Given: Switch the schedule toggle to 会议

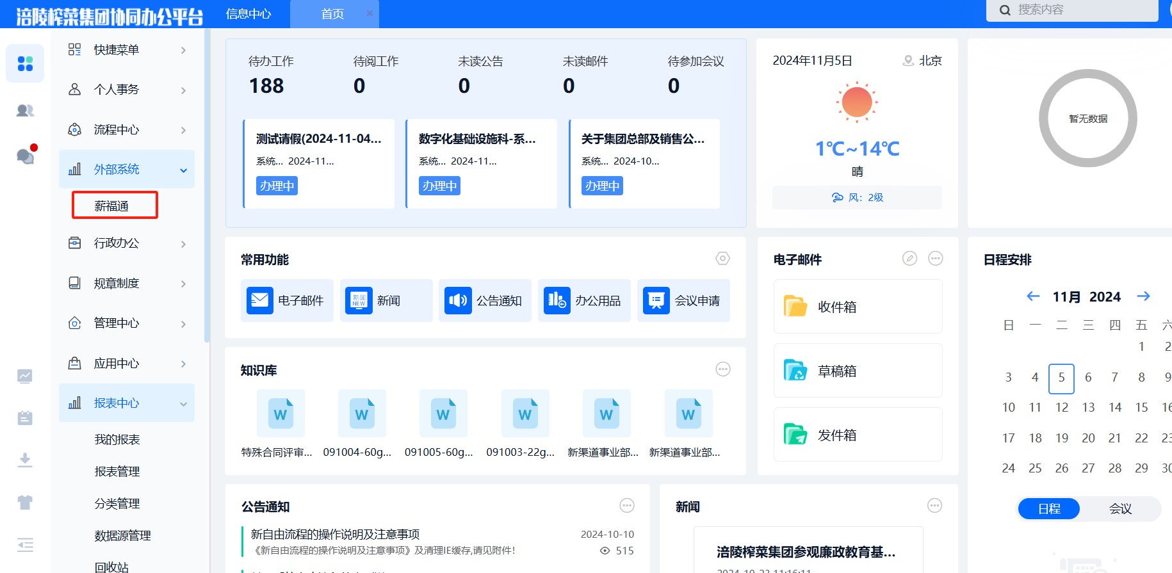Looking at the screenshot, I should click(1120, 509).
